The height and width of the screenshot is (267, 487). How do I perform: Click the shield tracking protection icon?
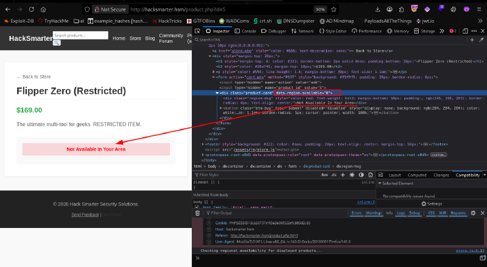[x=87, y=9]
